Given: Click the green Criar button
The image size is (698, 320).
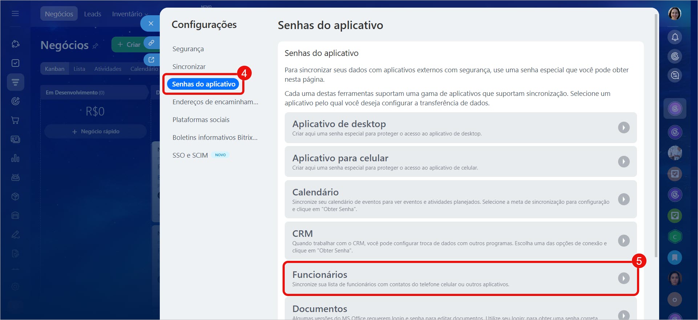Looking at the screenshot, I should [x=129, y=45].
